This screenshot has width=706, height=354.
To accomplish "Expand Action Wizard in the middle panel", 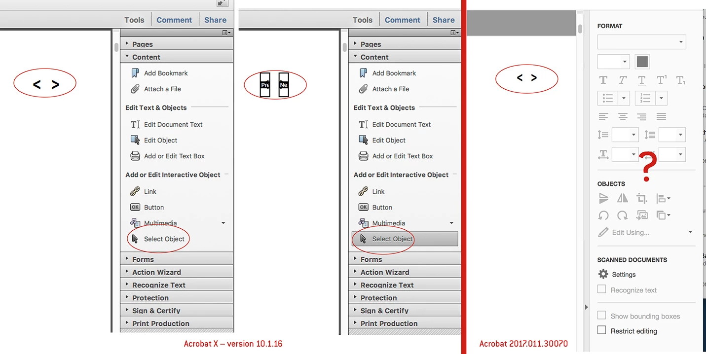I will (x=405, y=272).
